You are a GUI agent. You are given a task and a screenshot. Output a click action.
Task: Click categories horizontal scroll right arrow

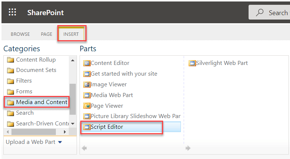[65, 132]
